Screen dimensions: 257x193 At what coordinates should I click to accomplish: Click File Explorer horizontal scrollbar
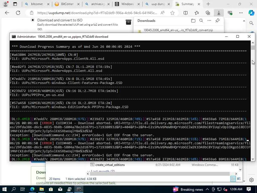pyautogui.click(x=160, y=174)
